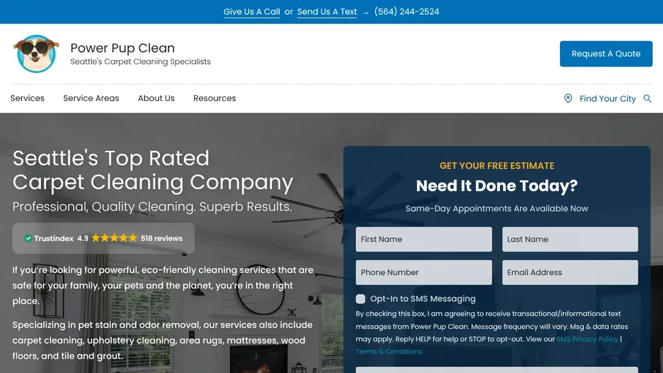
Task: Click the five-star rating stars
Action: (114, 238)
